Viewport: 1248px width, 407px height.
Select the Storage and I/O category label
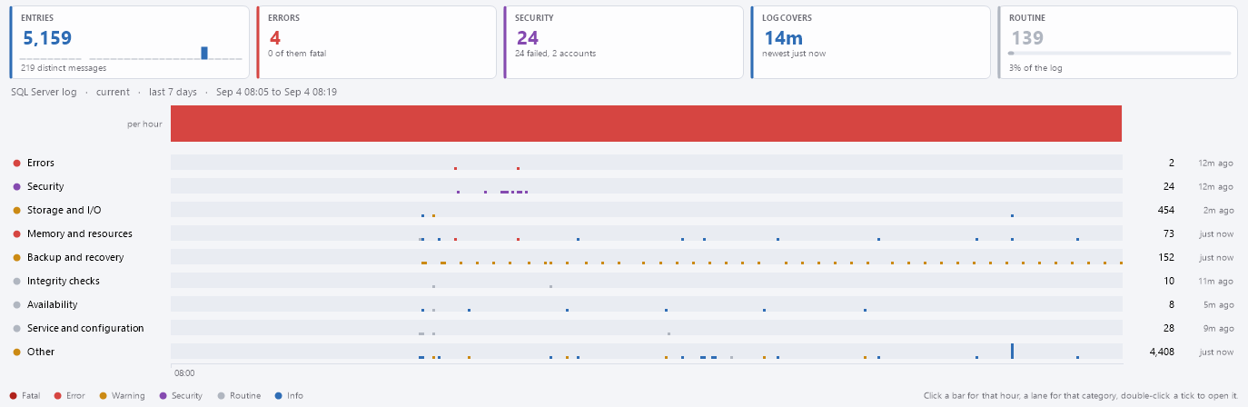(64, 210)
